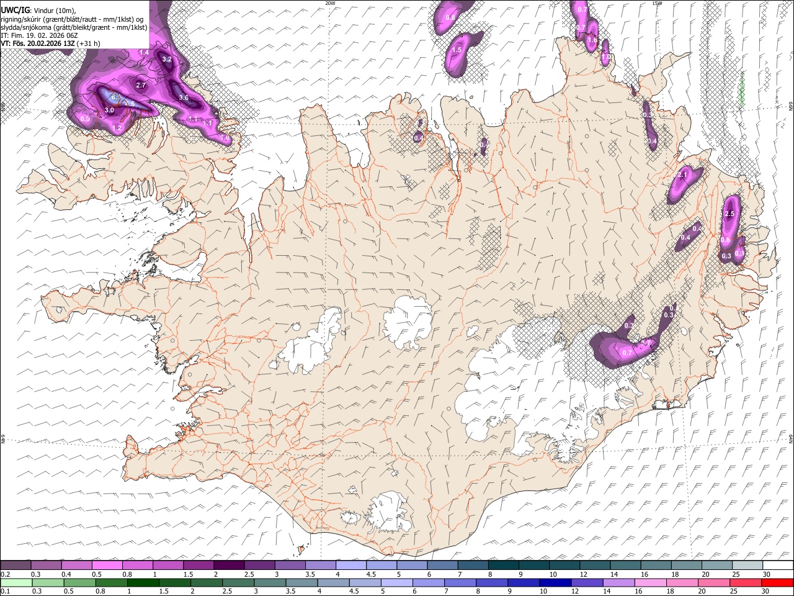This screenshot has height=596, width=794.
Task: Click the 'IT: Fim. 19. 02. 2026 06Z' line
Action: (x=39, y=35)
